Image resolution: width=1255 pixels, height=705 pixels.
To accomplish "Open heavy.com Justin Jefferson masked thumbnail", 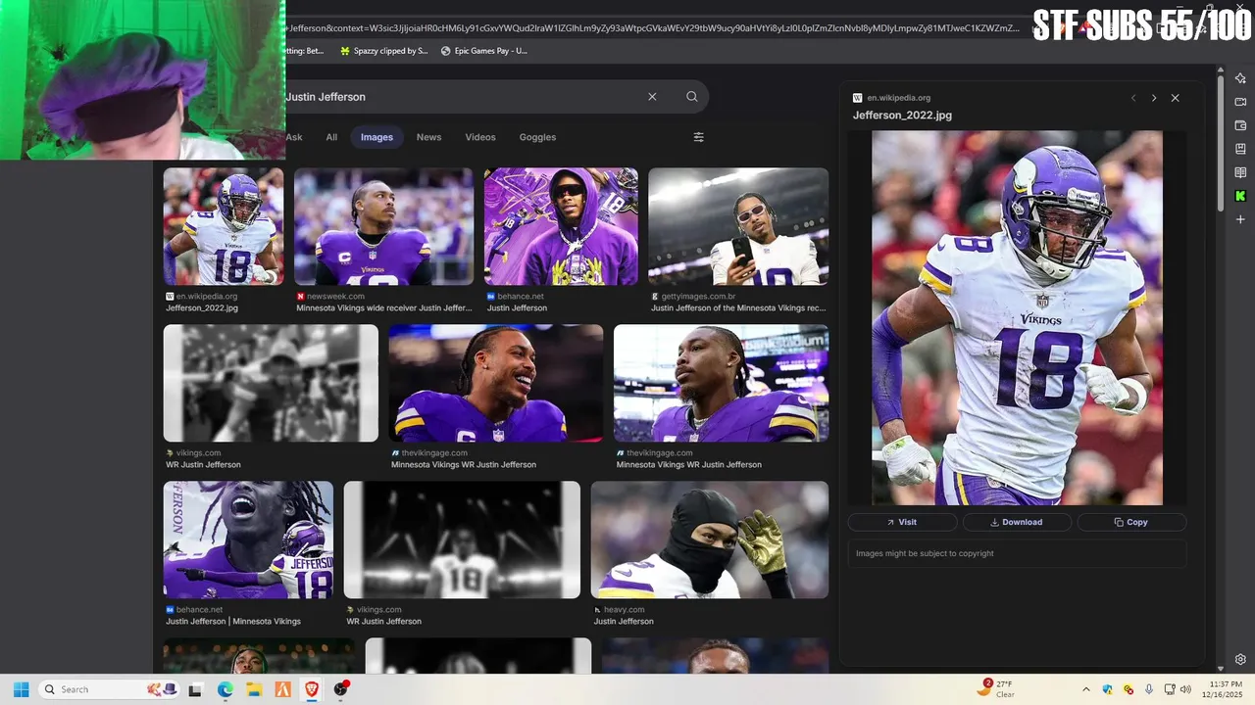I will tap(710, 540).
